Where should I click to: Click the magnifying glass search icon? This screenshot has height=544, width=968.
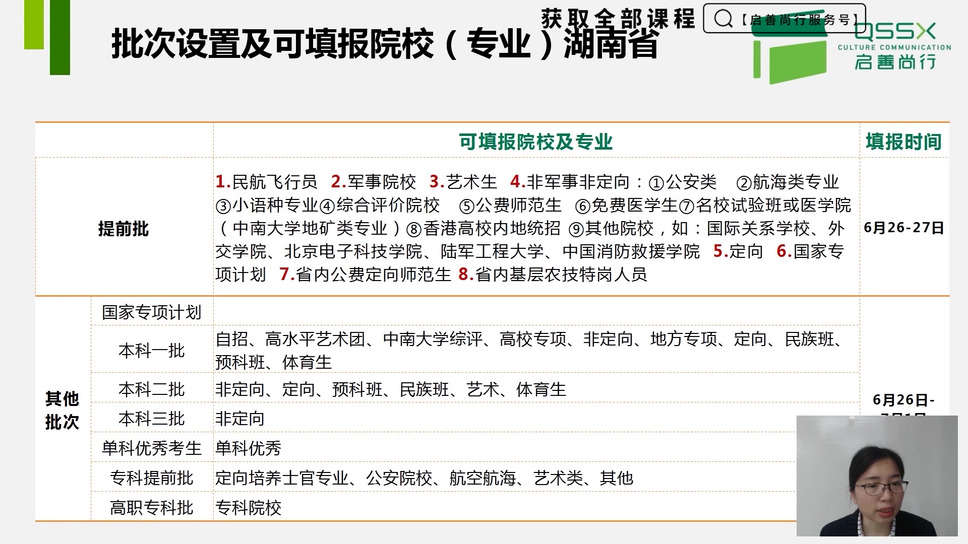(724, 20)
